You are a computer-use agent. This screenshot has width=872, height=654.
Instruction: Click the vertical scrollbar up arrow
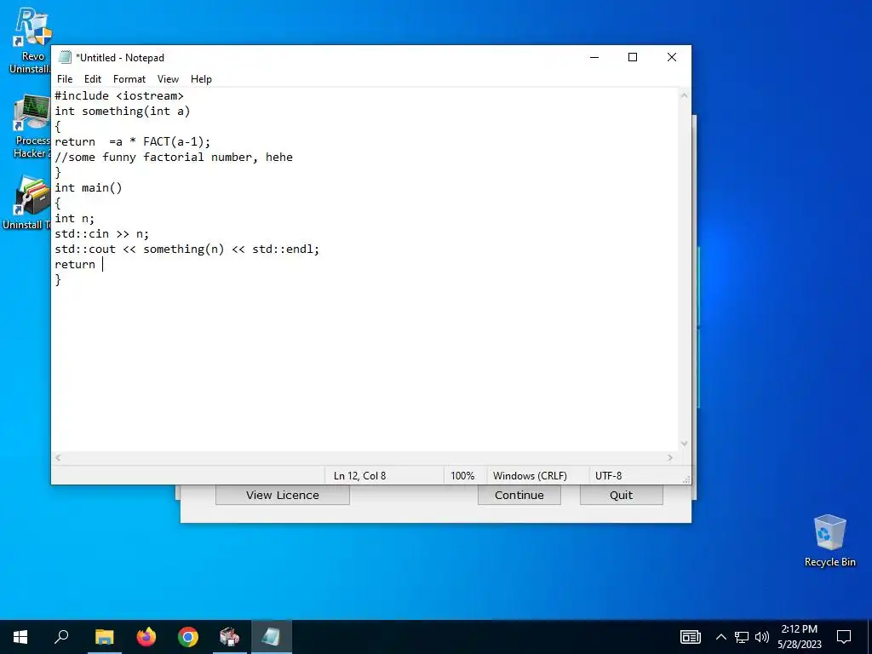(684, 95)
